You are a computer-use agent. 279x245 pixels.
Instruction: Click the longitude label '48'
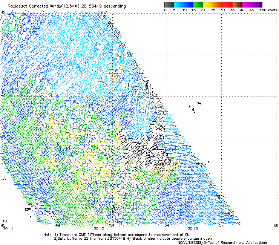click(58, 225)
